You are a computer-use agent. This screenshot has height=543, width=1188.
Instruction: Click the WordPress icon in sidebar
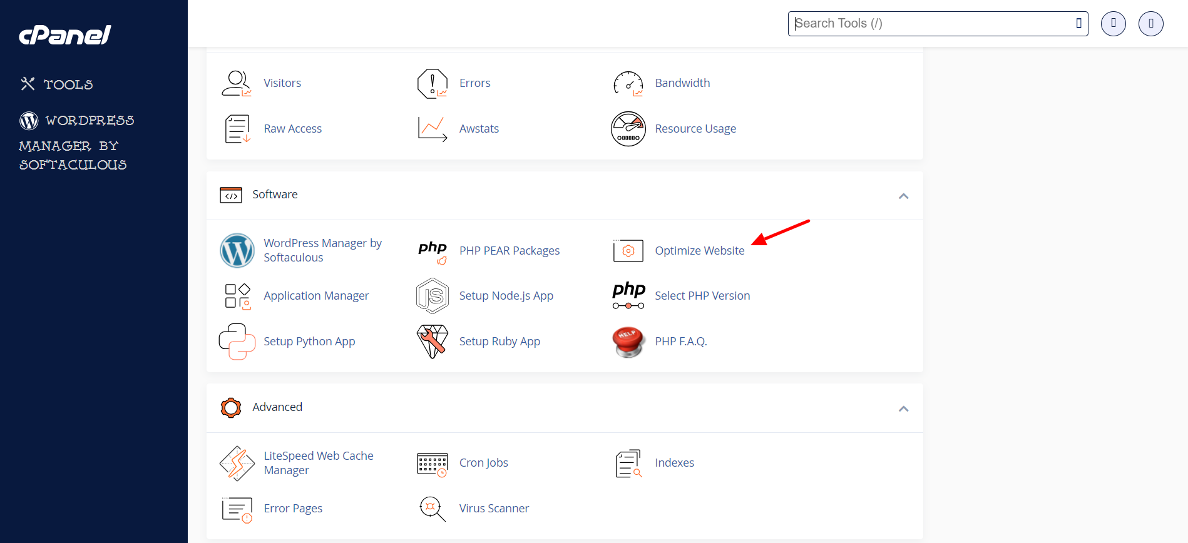(x=29, y=120)
